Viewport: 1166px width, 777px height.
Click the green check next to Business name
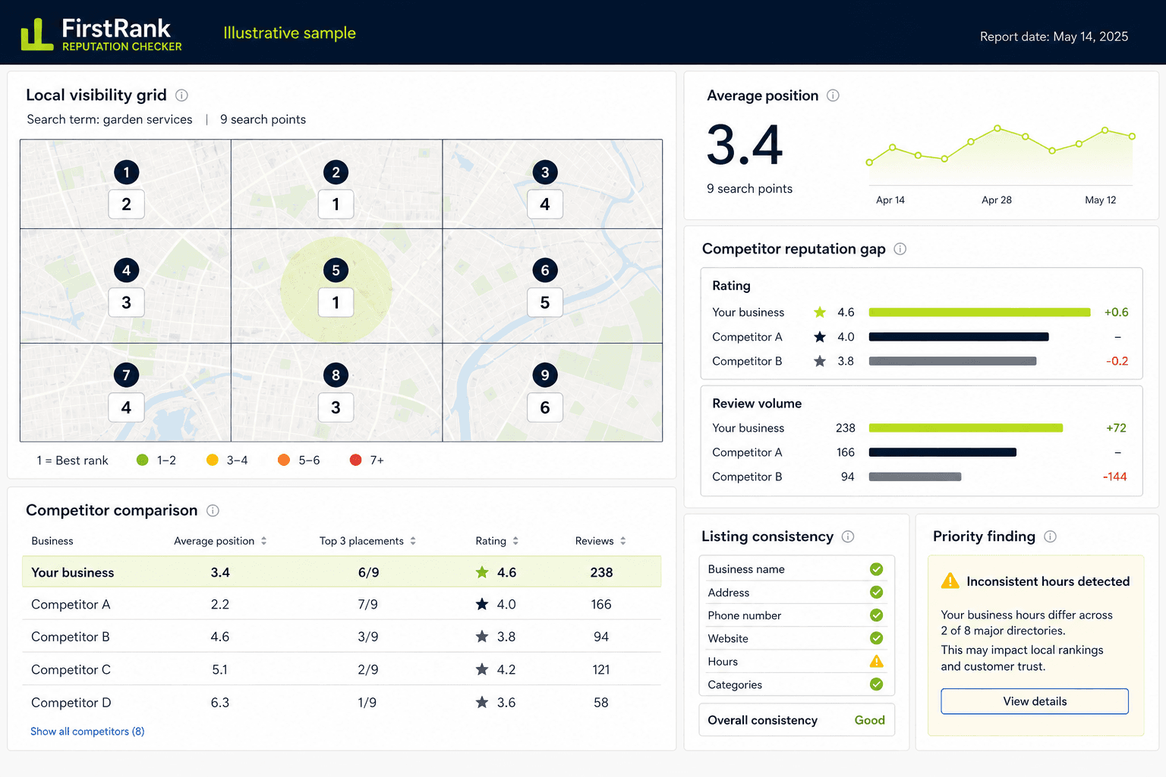tap(876, 569)
